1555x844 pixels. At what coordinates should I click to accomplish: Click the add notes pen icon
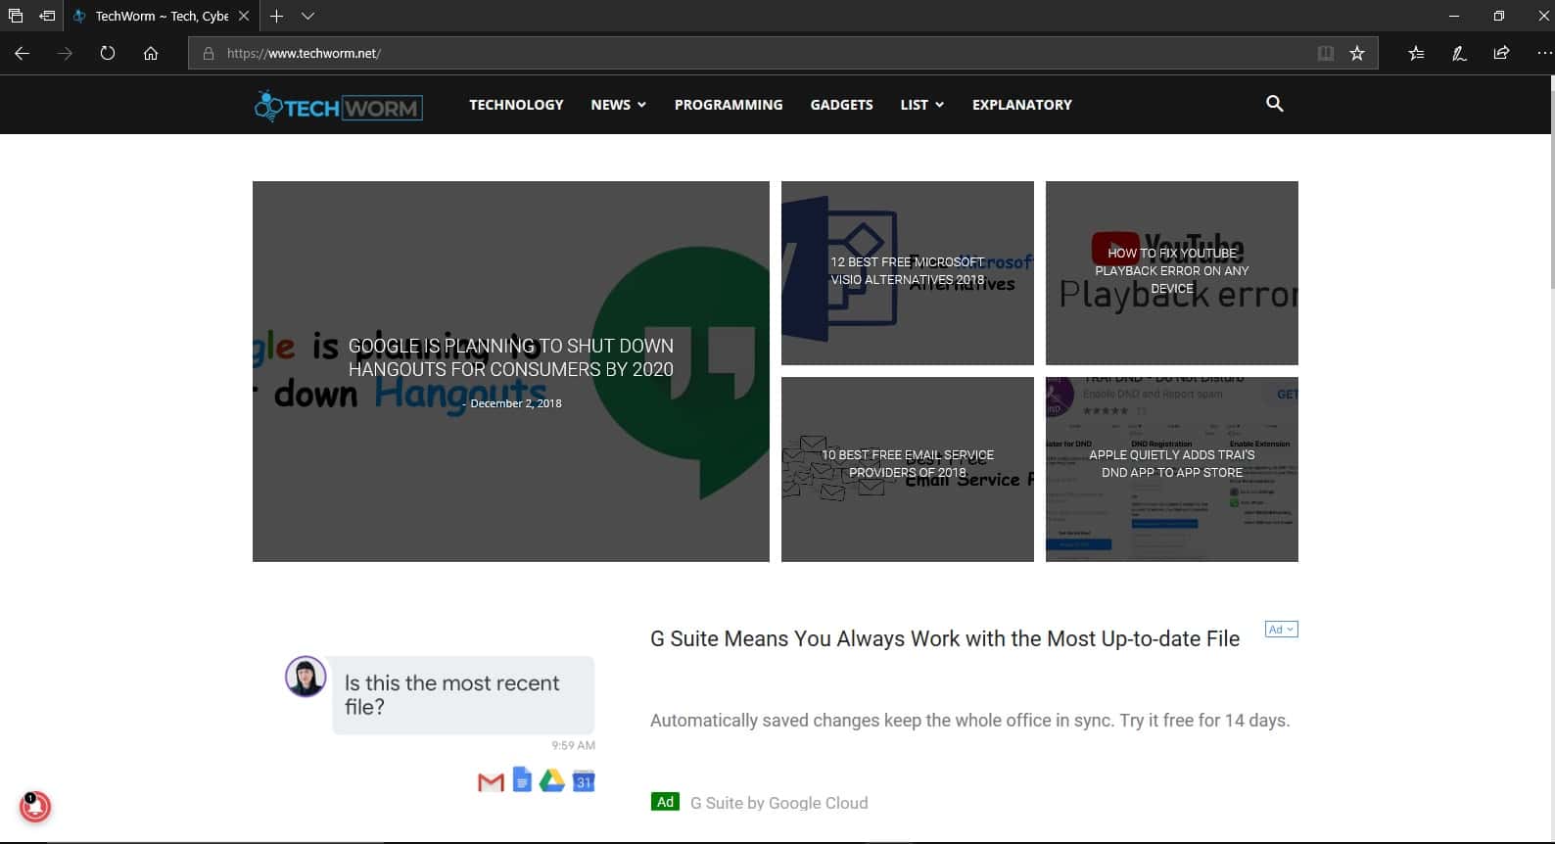(x=1459, y=54)
